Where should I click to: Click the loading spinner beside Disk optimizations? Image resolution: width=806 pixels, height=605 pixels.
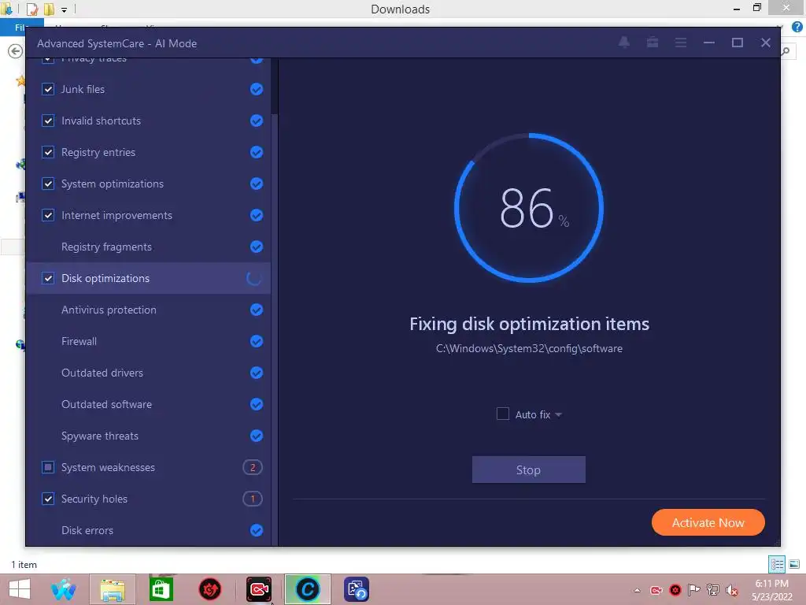(x=253, y=278)
